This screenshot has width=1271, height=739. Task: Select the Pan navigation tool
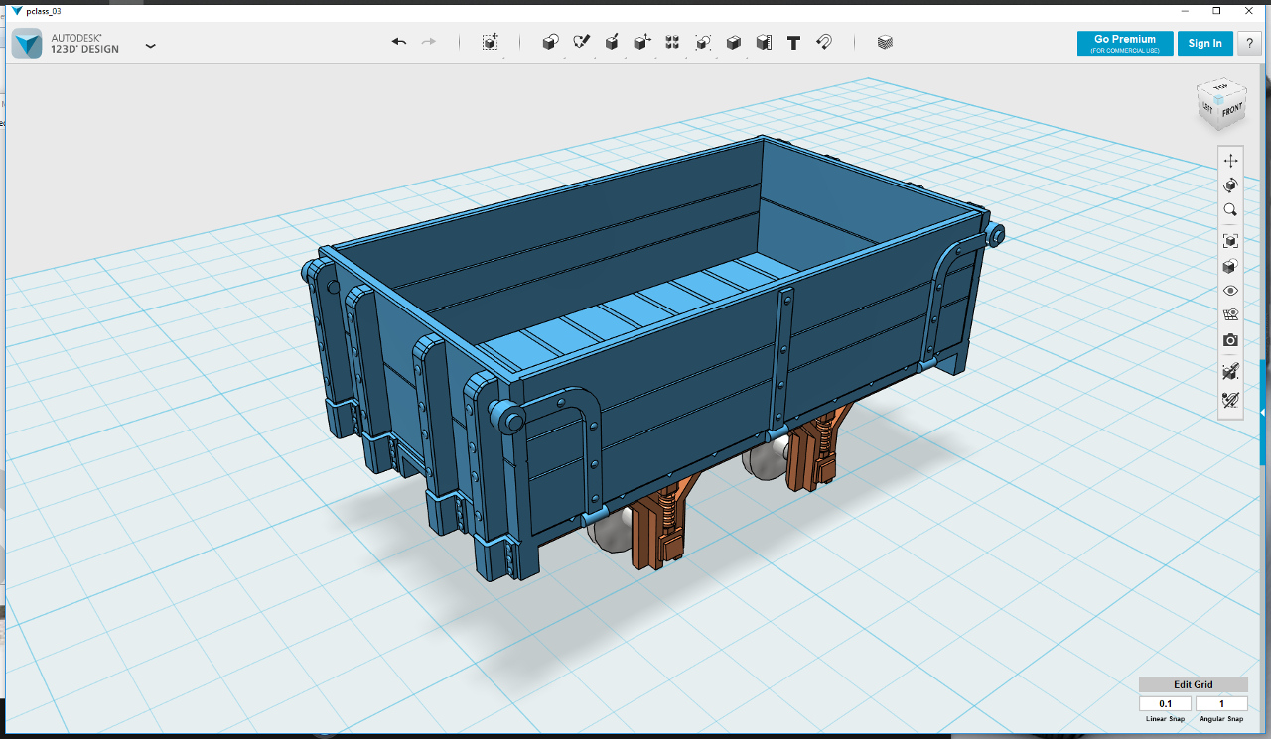pos(1231,161)
